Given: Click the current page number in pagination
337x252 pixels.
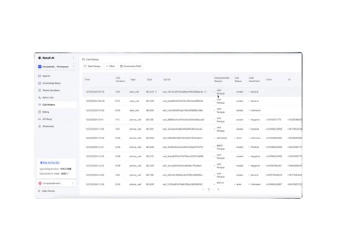Looking at the screenshot, I should point(209,190).
